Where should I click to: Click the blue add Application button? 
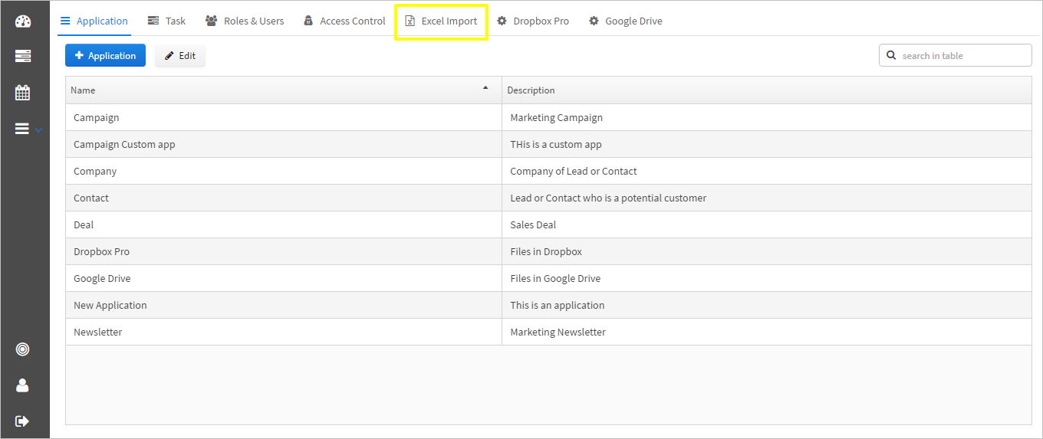(105, 55)
